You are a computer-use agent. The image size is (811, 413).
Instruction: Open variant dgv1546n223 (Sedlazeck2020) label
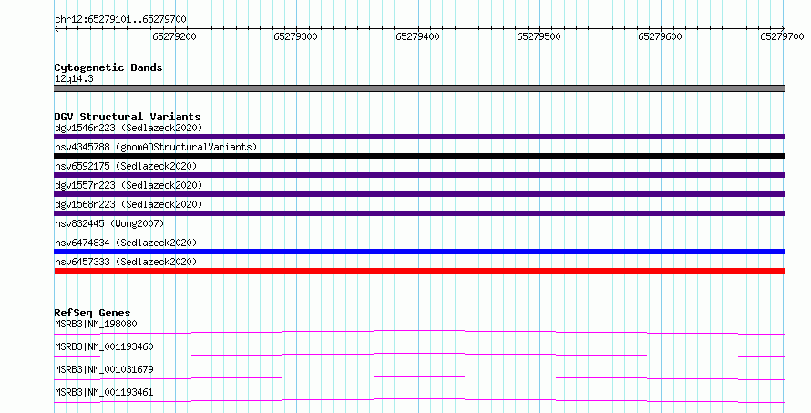(x=128, y=128)
